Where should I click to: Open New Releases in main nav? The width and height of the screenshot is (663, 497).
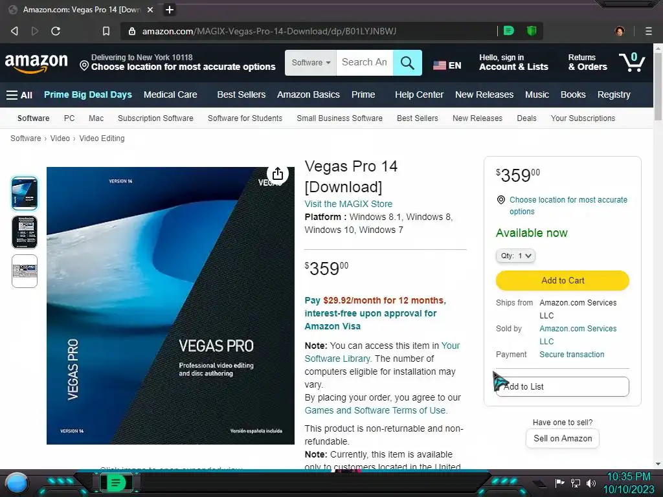pyautogui.click(x=484, y=94)
